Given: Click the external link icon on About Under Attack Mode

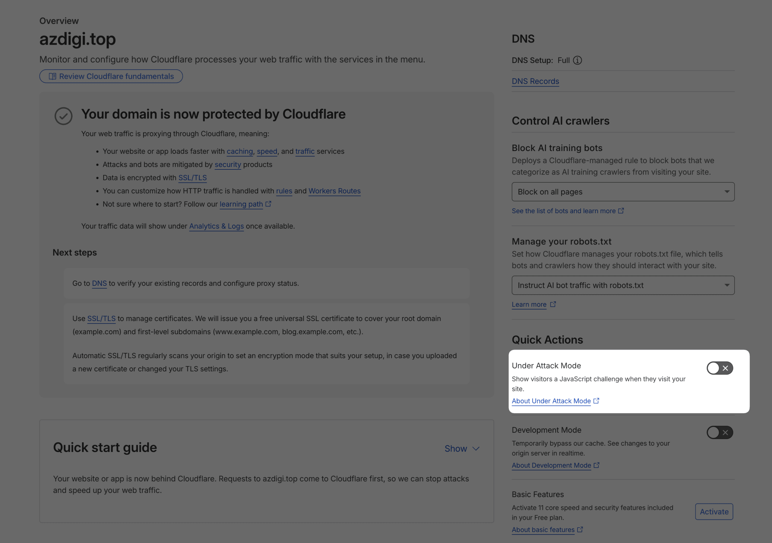Looking at the screenshot, I should point(596,400).
